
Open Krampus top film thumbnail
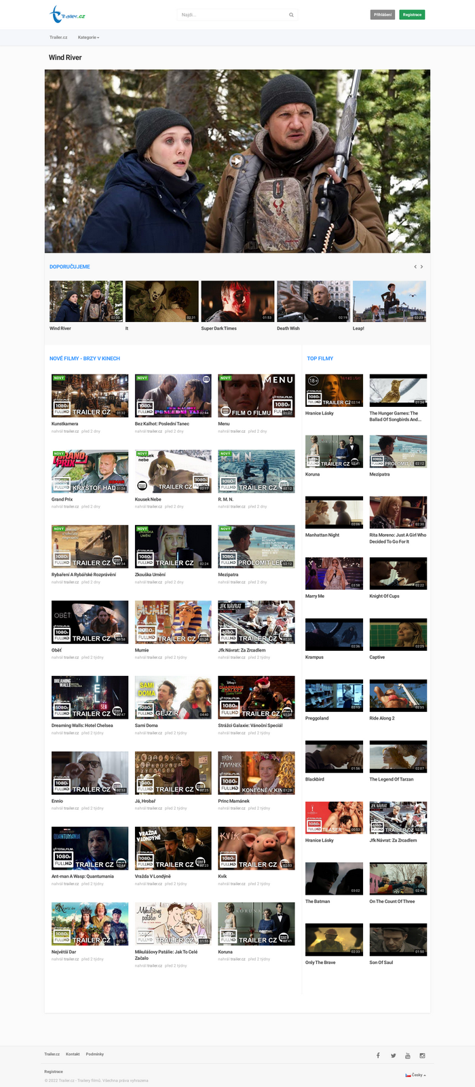click(334, 635)
